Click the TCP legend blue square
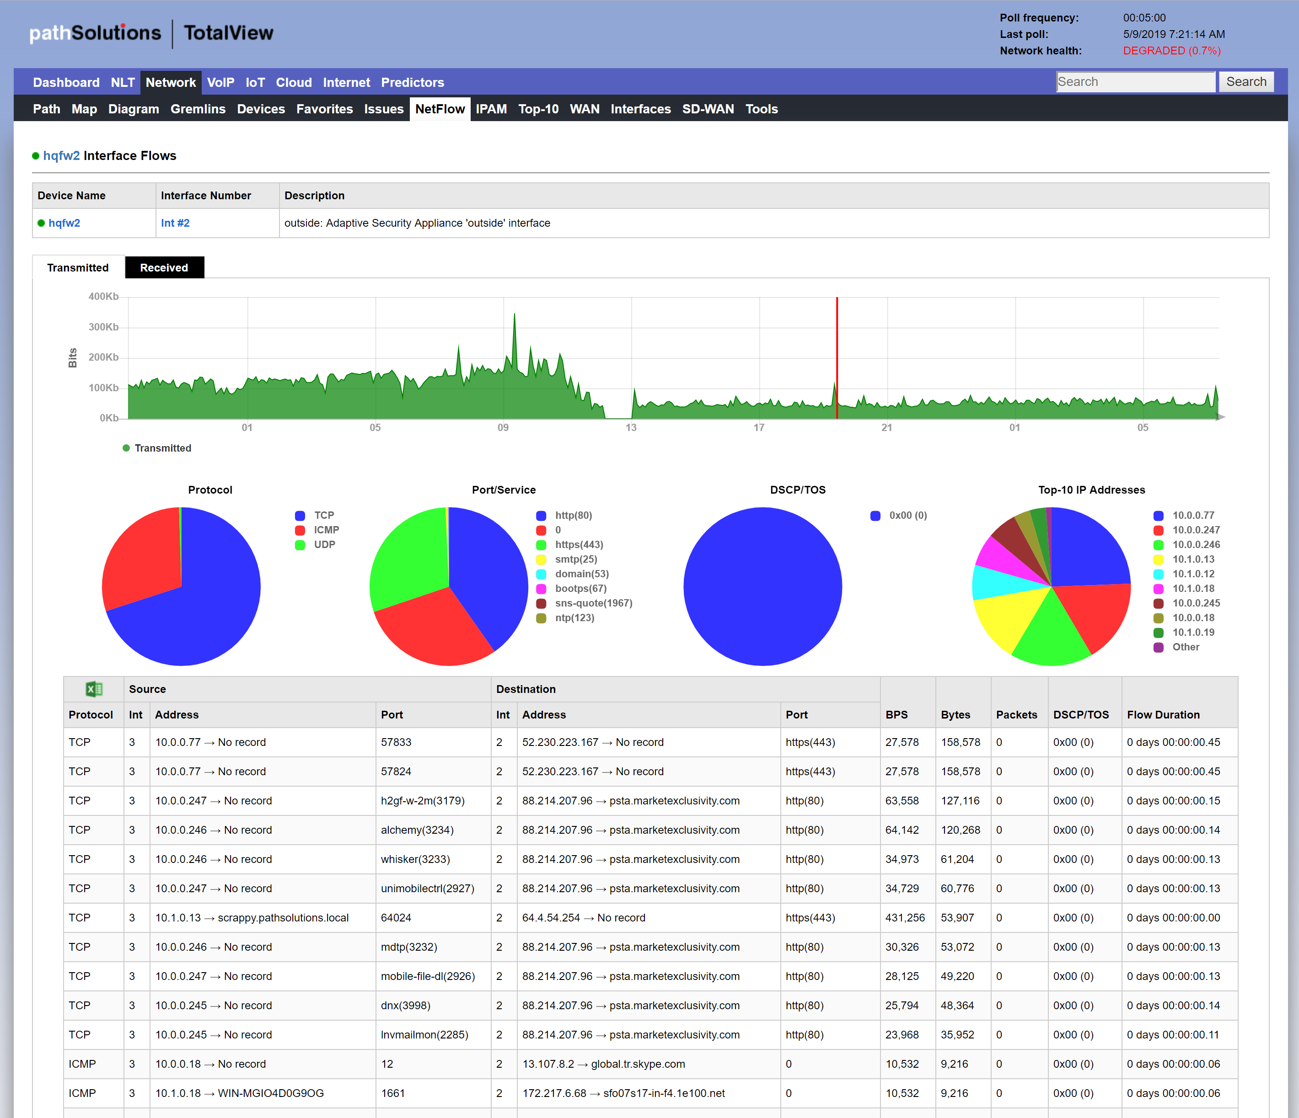 click(300, 516)
